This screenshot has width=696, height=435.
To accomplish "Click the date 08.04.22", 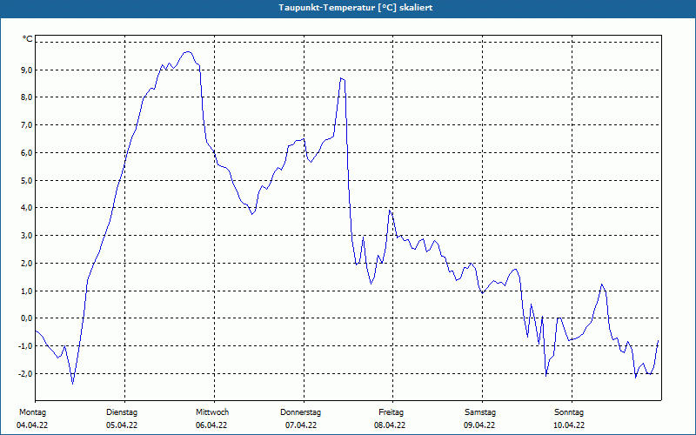I will [x=390, y=425].
